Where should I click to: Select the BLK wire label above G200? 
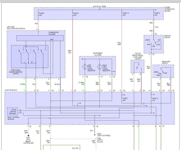(92, 131)
